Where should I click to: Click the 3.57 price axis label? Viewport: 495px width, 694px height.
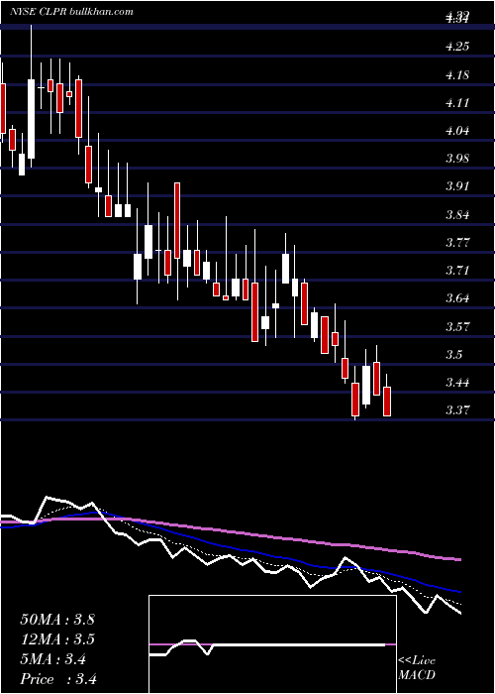457,326
